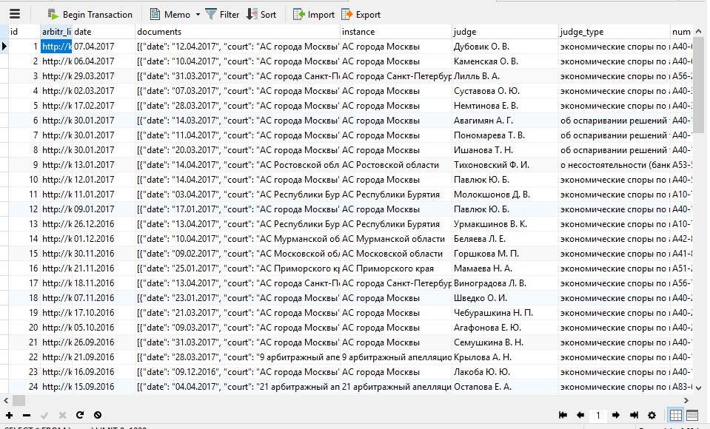Image resolution: width=710 pixels, height=429 pixels.
Task: Click the Import button
Action: pyautogui.click(x=314, y=15)
